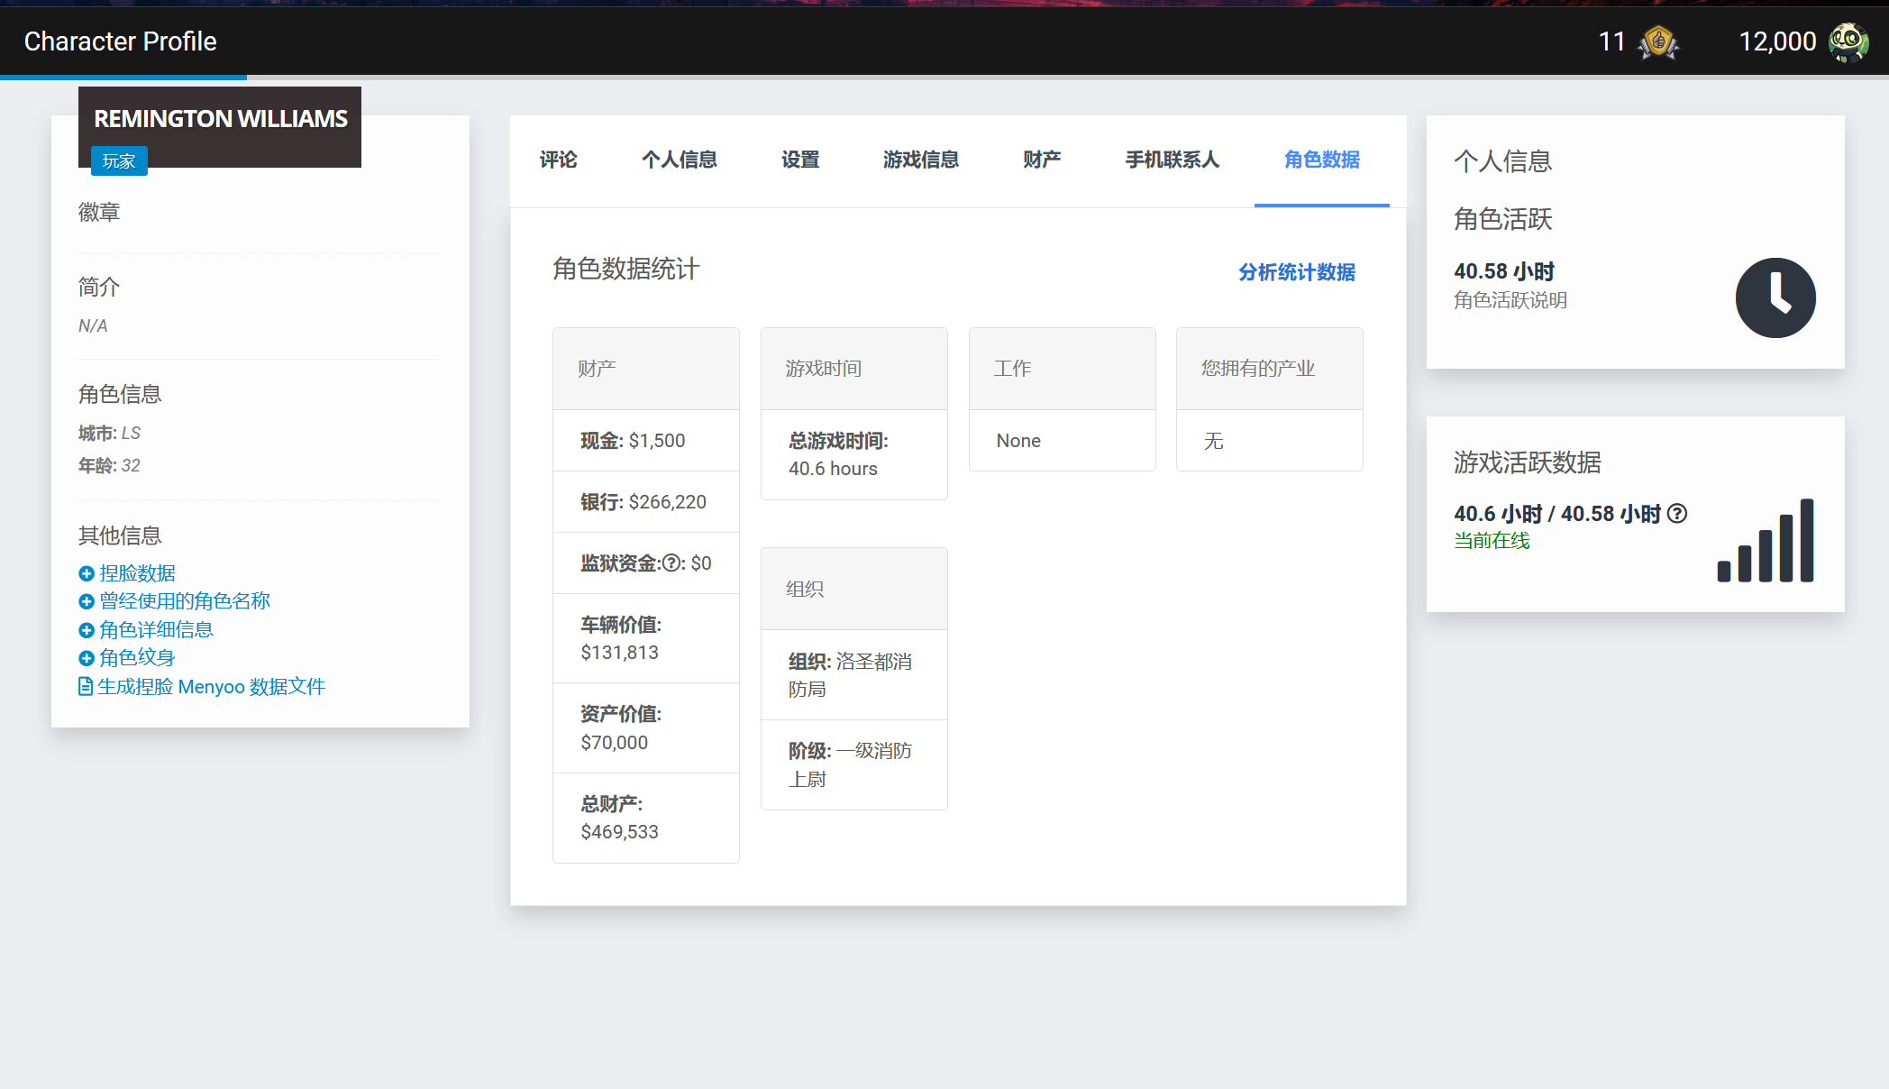This screenshot has width=1889, height=1089.
Task: Expand 曾经使用的角色名称 section
Action: click(184, 601)
